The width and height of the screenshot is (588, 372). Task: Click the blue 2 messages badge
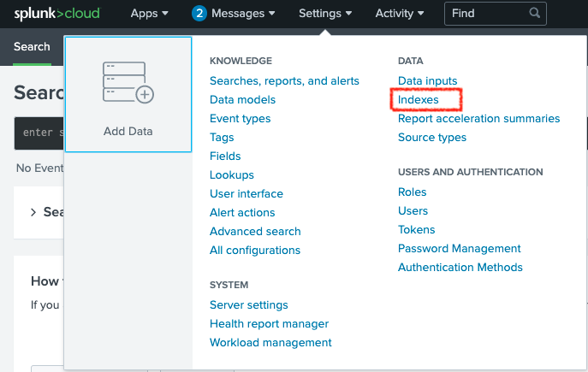point(199,14)
